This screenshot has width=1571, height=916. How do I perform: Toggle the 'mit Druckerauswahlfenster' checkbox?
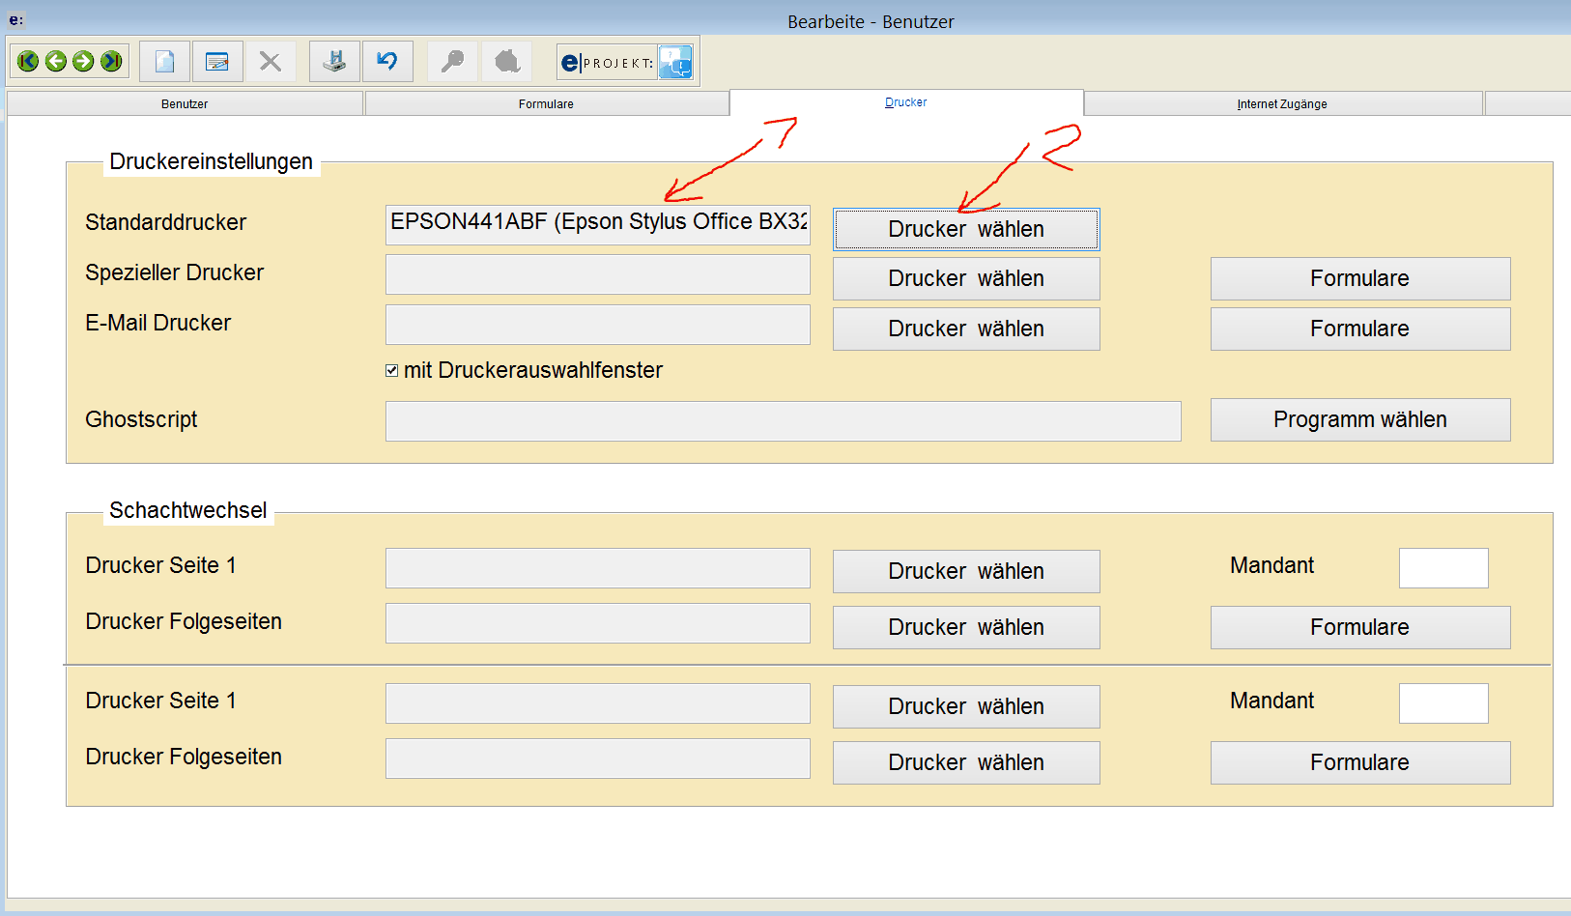391,370
